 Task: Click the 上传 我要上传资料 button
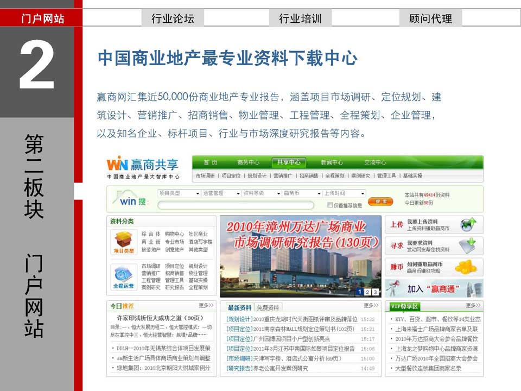434,225
